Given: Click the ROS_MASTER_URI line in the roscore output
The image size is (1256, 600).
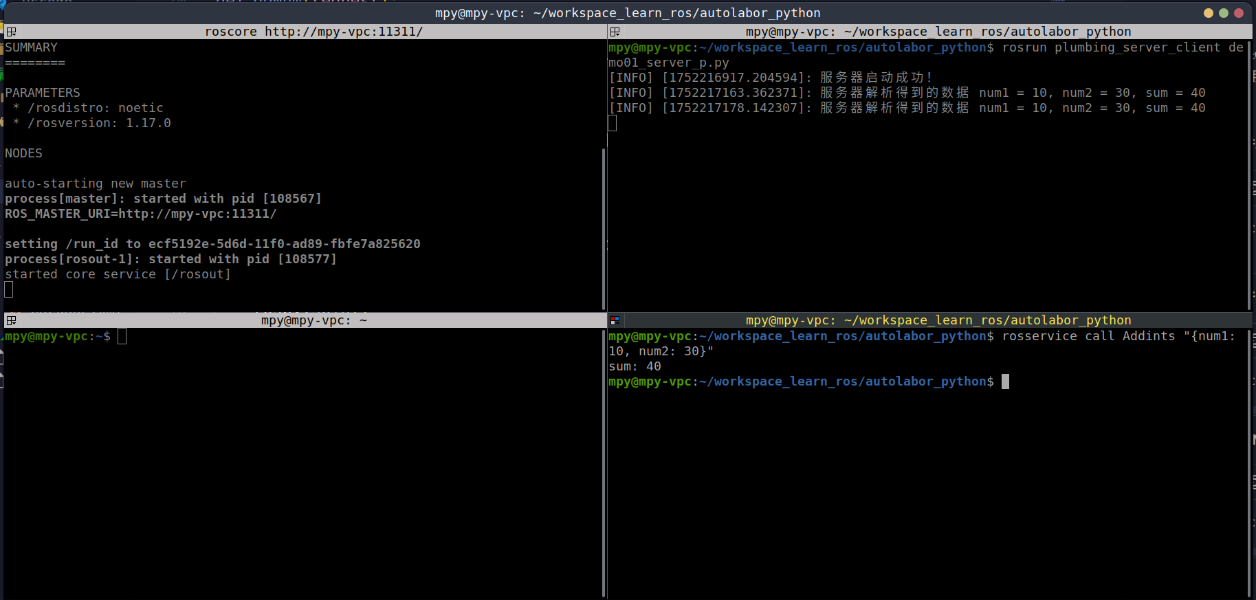Looking at the screenshot, I should (x=140, y=214).
